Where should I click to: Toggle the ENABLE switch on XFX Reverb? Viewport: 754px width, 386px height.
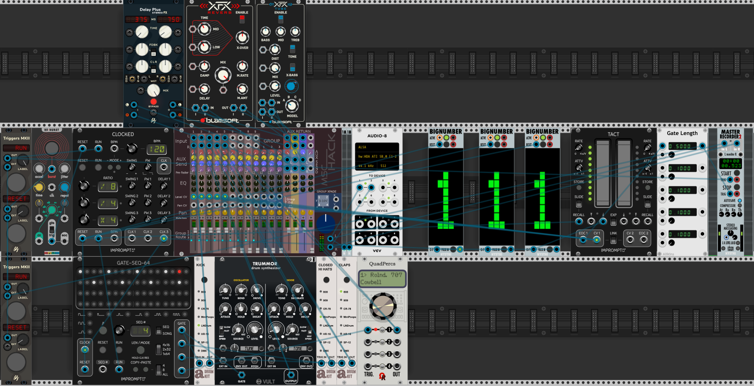coord(242,19)
